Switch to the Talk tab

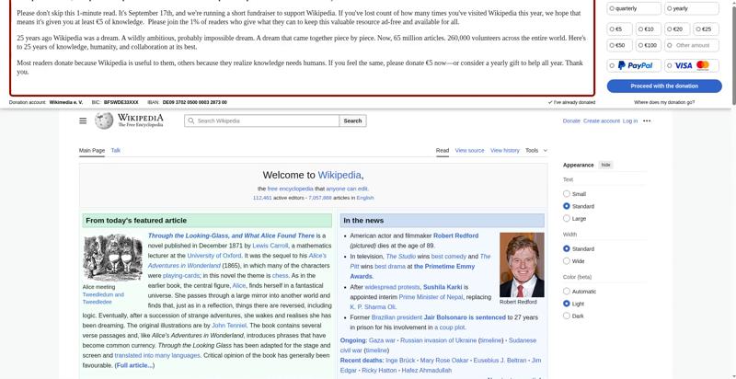(116, 151)
